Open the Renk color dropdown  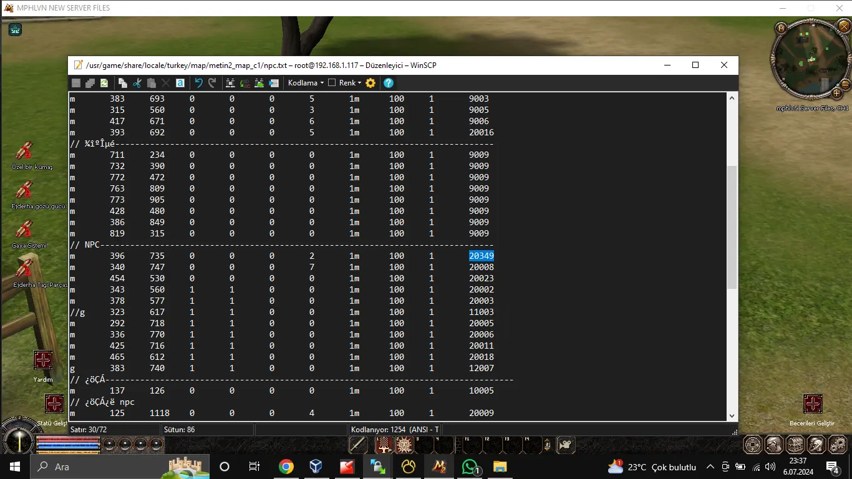click(x=351, y=83)
